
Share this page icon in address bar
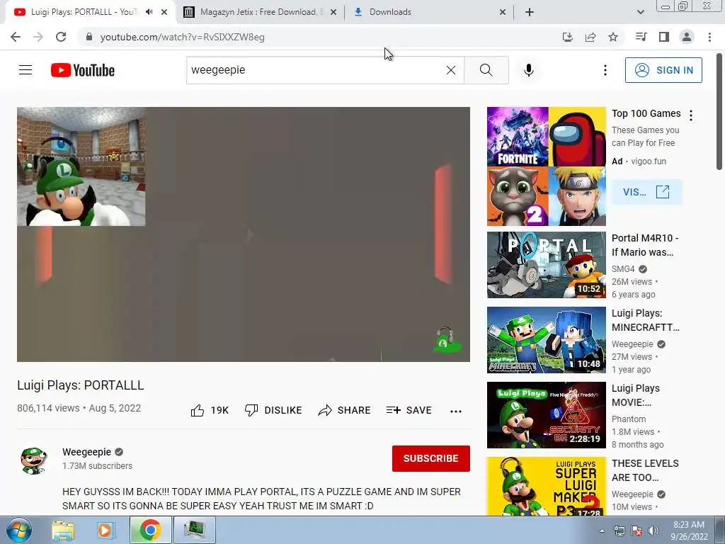click(x=590, y=37)
